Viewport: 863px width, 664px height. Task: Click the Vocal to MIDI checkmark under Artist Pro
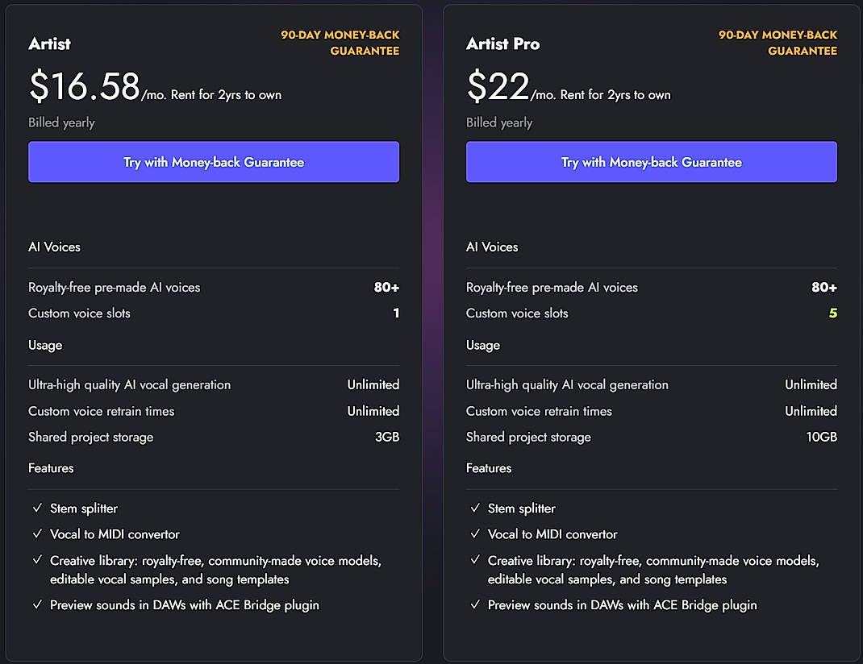click(x=475, y=534)
